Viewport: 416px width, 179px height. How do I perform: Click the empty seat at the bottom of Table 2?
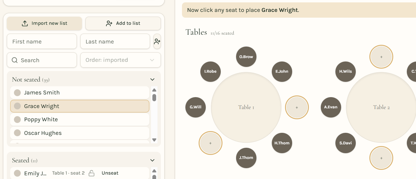coord(381,158)
